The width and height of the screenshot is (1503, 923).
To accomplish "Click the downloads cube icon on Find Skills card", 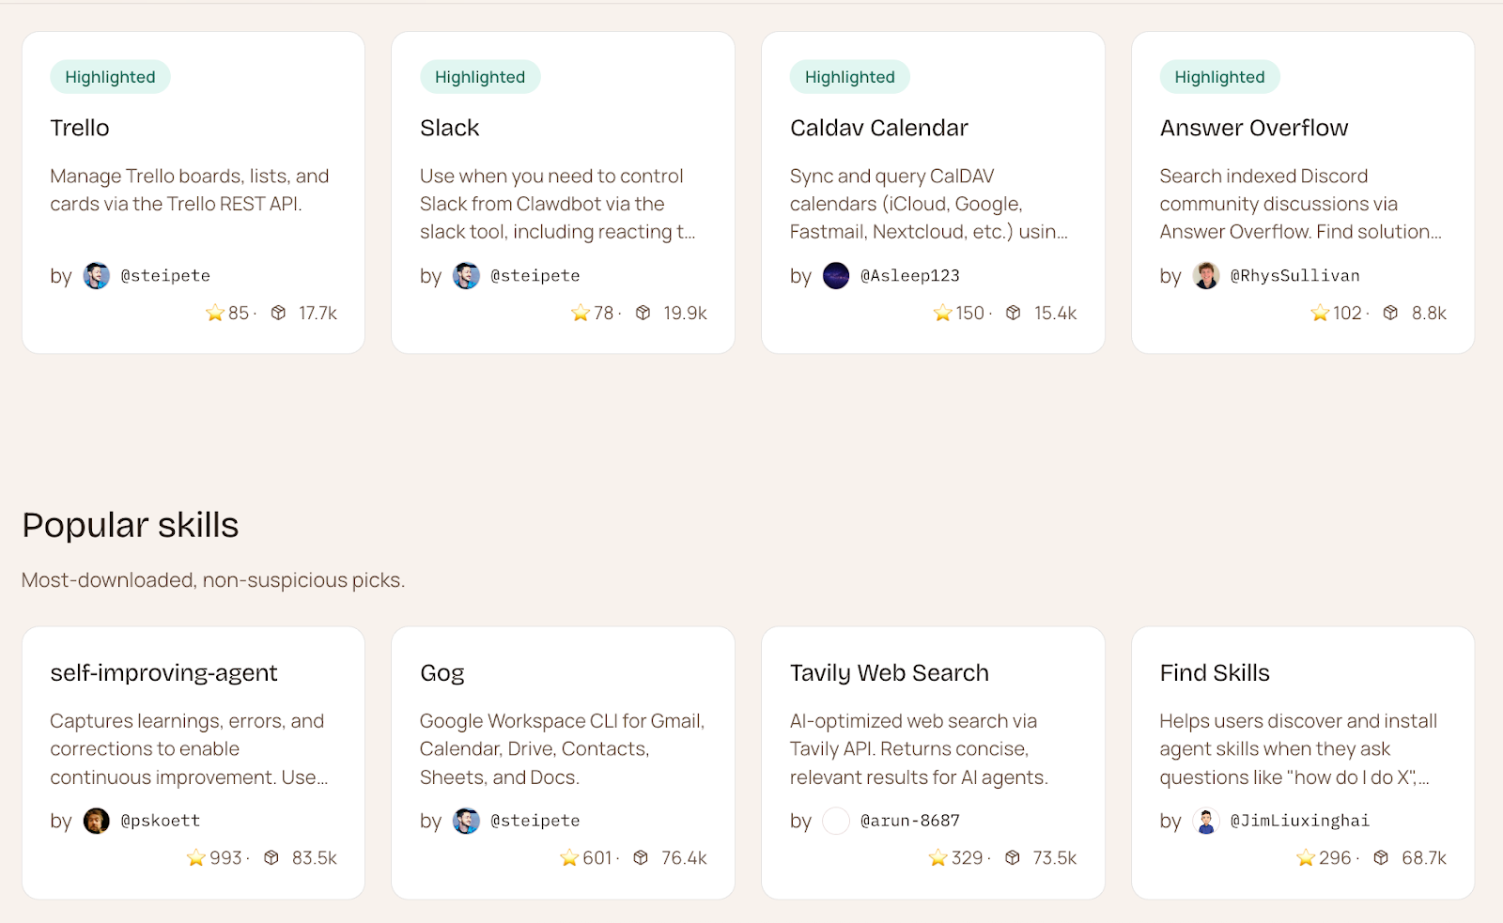I will pos(1381,857).
